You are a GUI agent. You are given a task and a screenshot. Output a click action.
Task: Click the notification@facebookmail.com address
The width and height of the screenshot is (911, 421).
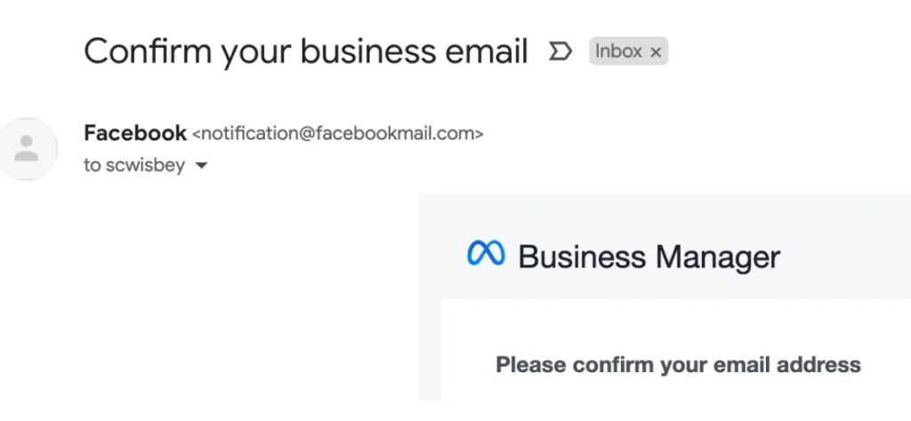(x=338, y=134)
